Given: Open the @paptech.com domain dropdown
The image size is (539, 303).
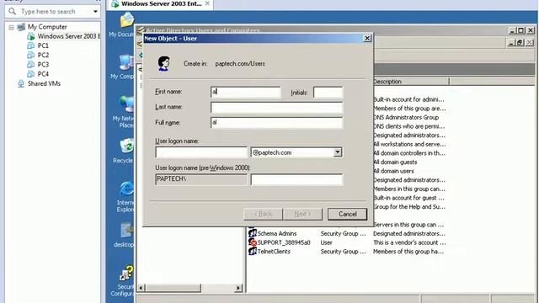Looking at the screenshot, I should (x=337, y=152).
